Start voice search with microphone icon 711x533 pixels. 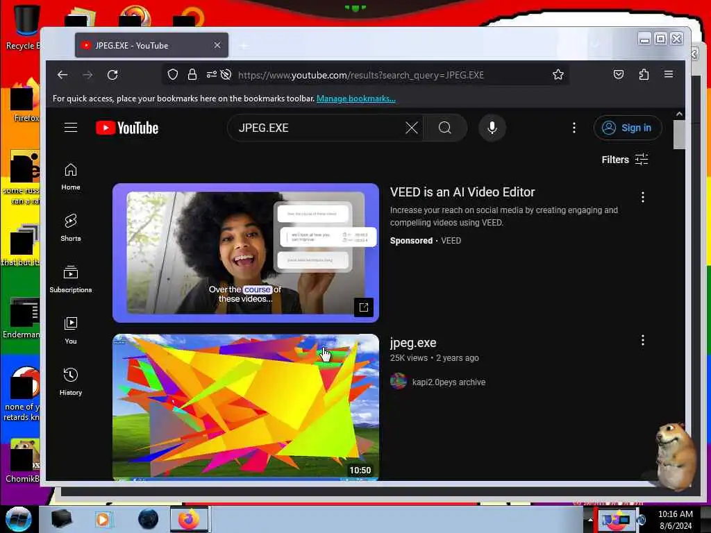[x=492, y=128]
